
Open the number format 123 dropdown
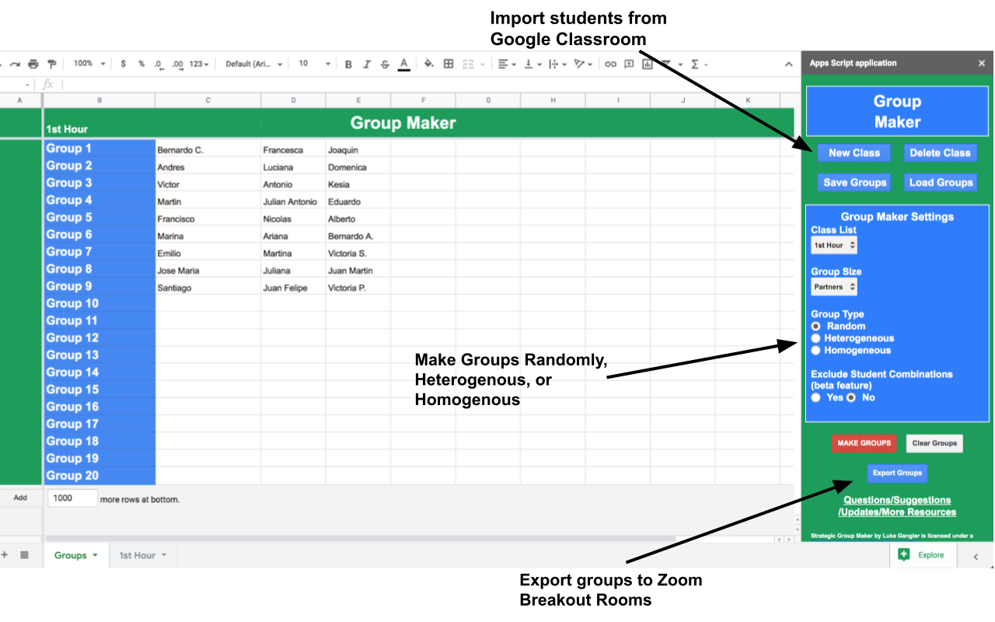pos(199,65)
